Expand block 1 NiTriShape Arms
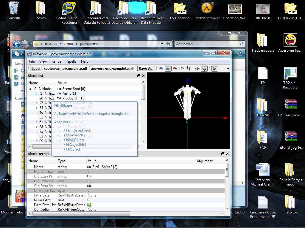 click(36, 94)
